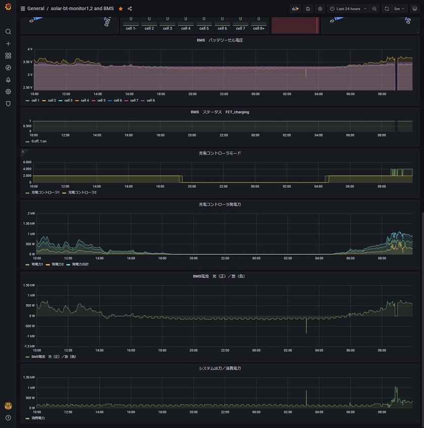Click the 発電力2 legend label
The width and height of the screenshot is (424, 428).
[x=58, y=264]
